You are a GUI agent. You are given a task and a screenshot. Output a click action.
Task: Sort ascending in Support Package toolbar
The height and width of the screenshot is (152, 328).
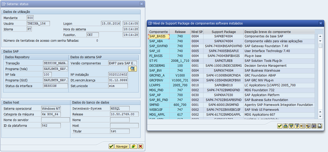point(286,126)
